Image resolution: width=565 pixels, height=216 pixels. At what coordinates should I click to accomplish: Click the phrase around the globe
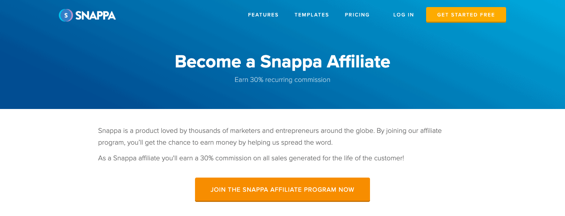346,131
